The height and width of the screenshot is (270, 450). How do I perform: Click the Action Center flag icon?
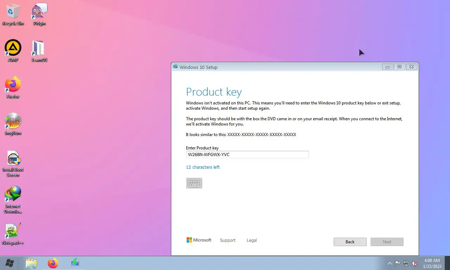pos(398,263)
